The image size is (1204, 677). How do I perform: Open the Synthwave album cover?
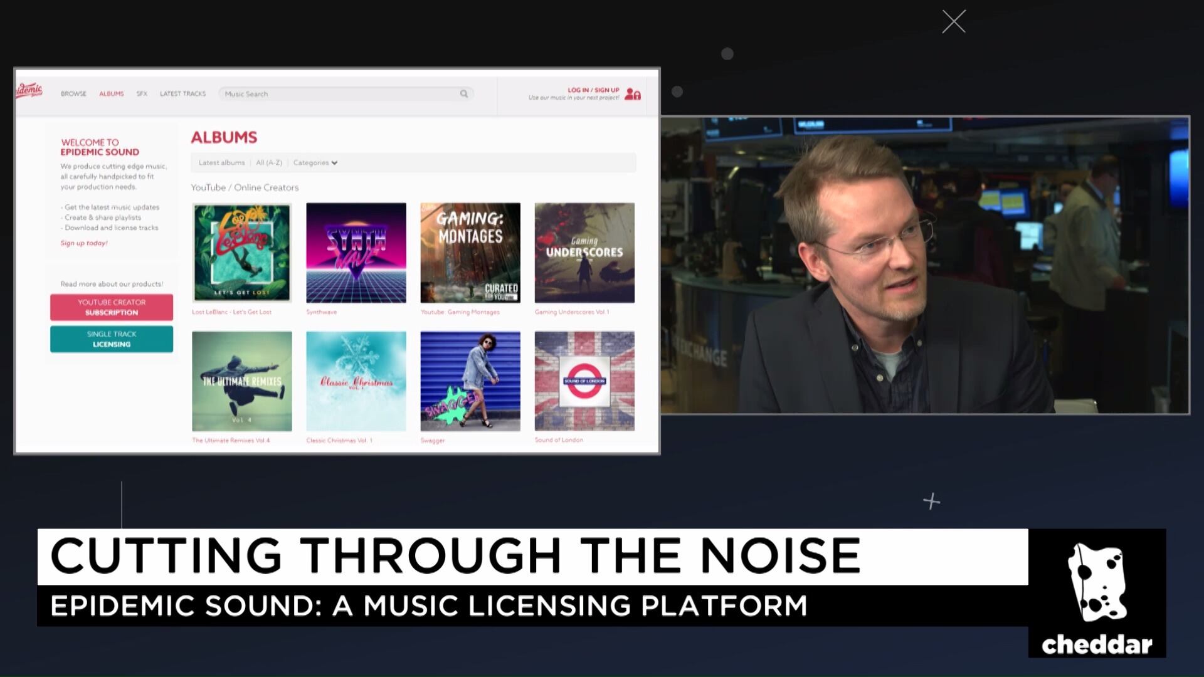pyautogui.click(x=356, y=253)
